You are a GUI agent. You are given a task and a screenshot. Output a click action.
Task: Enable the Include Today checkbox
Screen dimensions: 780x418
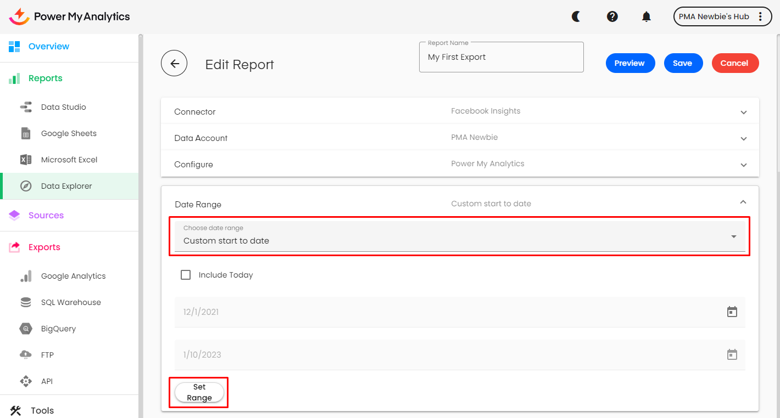[x=186, y=275]
